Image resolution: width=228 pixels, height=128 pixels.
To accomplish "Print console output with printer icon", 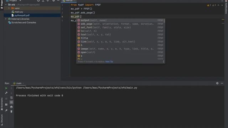I will tap(11, 107).
